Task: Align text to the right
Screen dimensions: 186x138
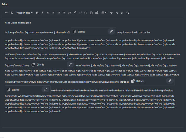Action: (59, 13)
